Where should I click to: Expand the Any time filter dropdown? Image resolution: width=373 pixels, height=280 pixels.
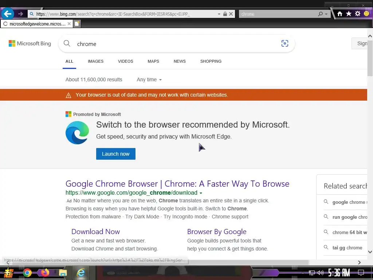coord(149,79)
